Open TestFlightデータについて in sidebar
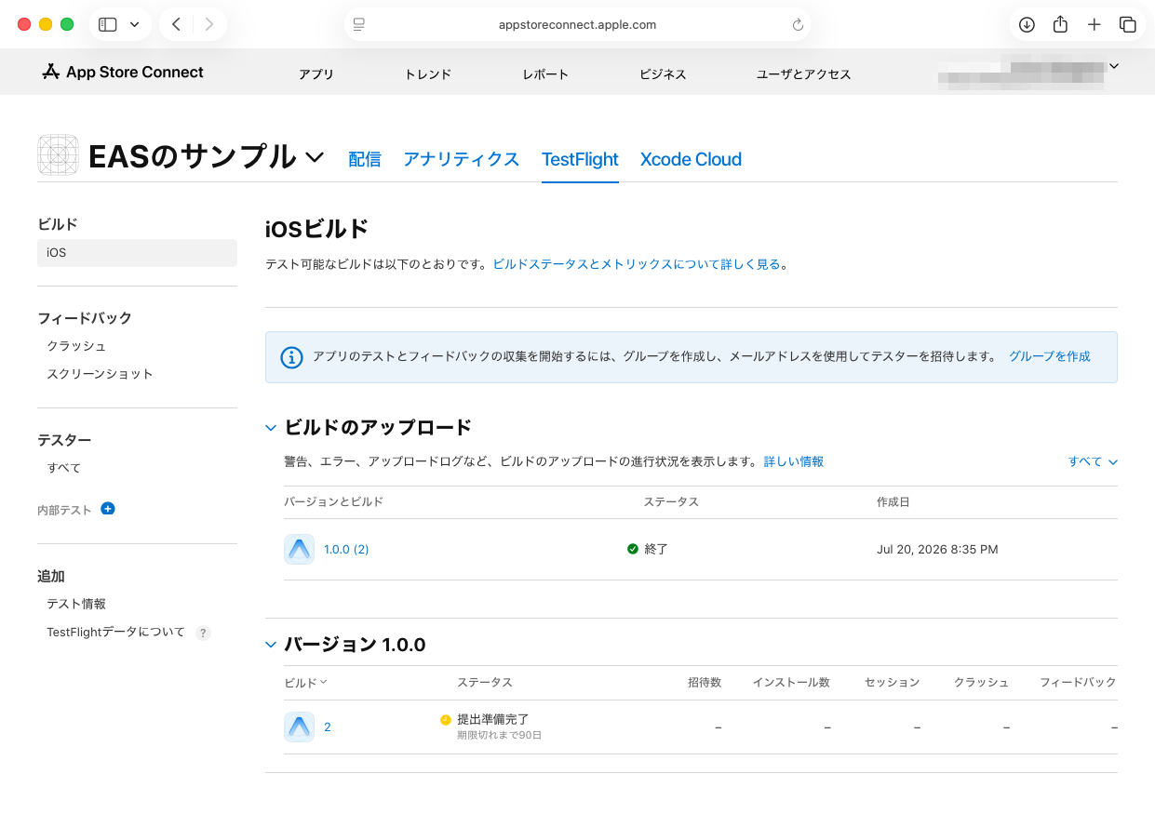Screen dimensions: 1155x827 [x=115, y=632]
